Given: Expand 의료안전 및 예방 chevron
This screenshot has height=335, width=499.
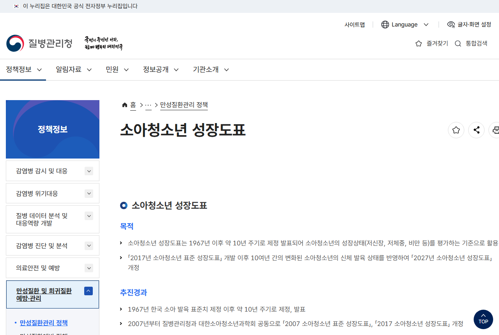Looking at the screenshot, I should click(89, 268).
